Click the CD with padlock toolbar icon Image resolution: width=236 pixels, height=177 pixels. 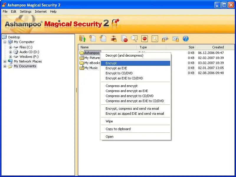tap(165, 39)
